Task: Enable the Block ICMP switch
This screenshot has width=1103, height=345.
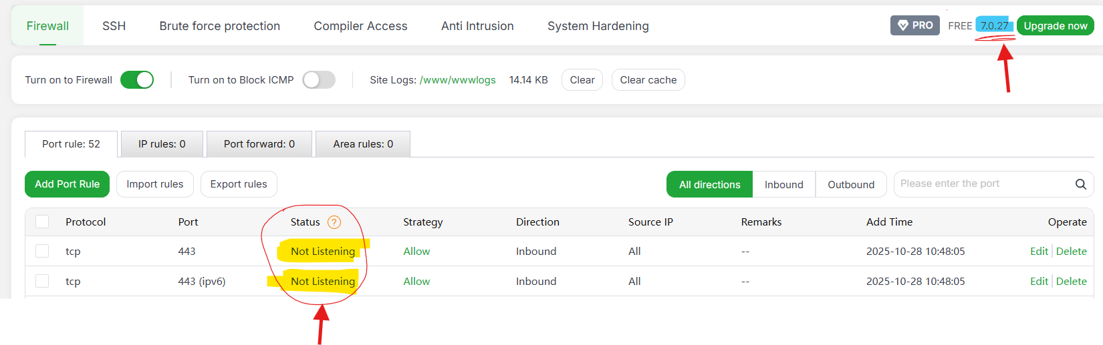Action: click(x=319, y=80)
